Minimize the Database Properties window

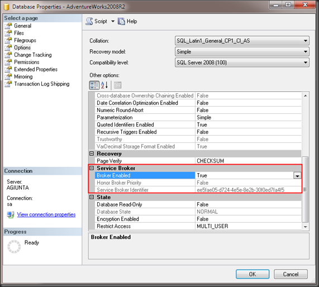[x=276, y=4]
